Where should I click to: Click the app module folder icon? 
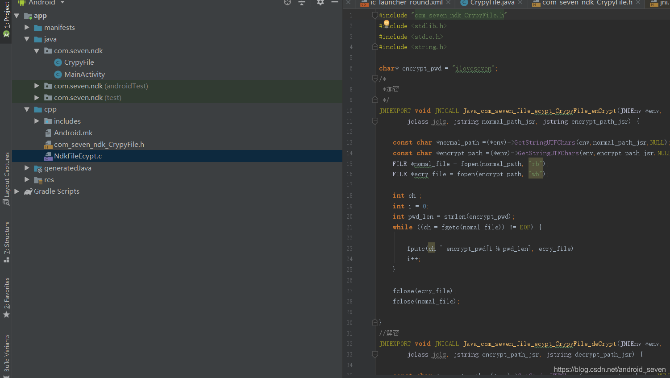coord(28,16)
